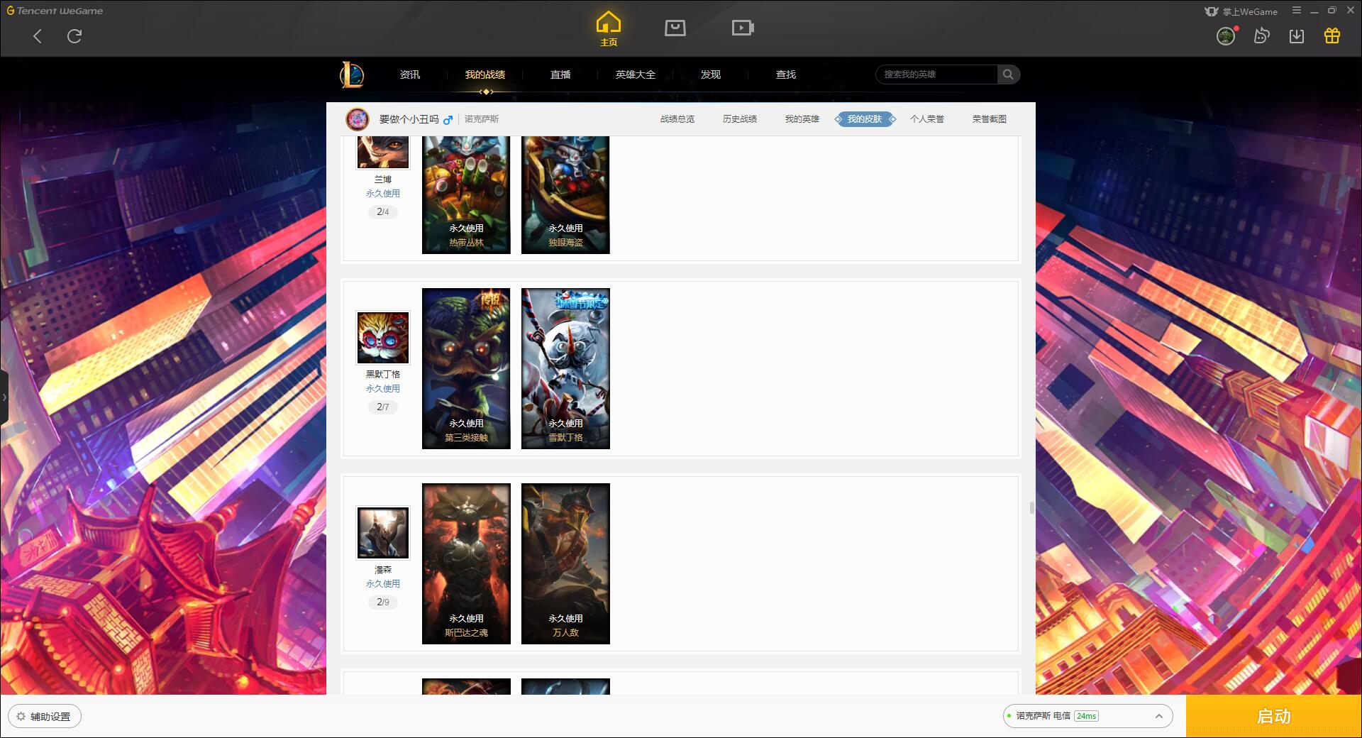Switch to 我的英雄 tab
This screenshot has width=1362, height=738.
(802, 119)
